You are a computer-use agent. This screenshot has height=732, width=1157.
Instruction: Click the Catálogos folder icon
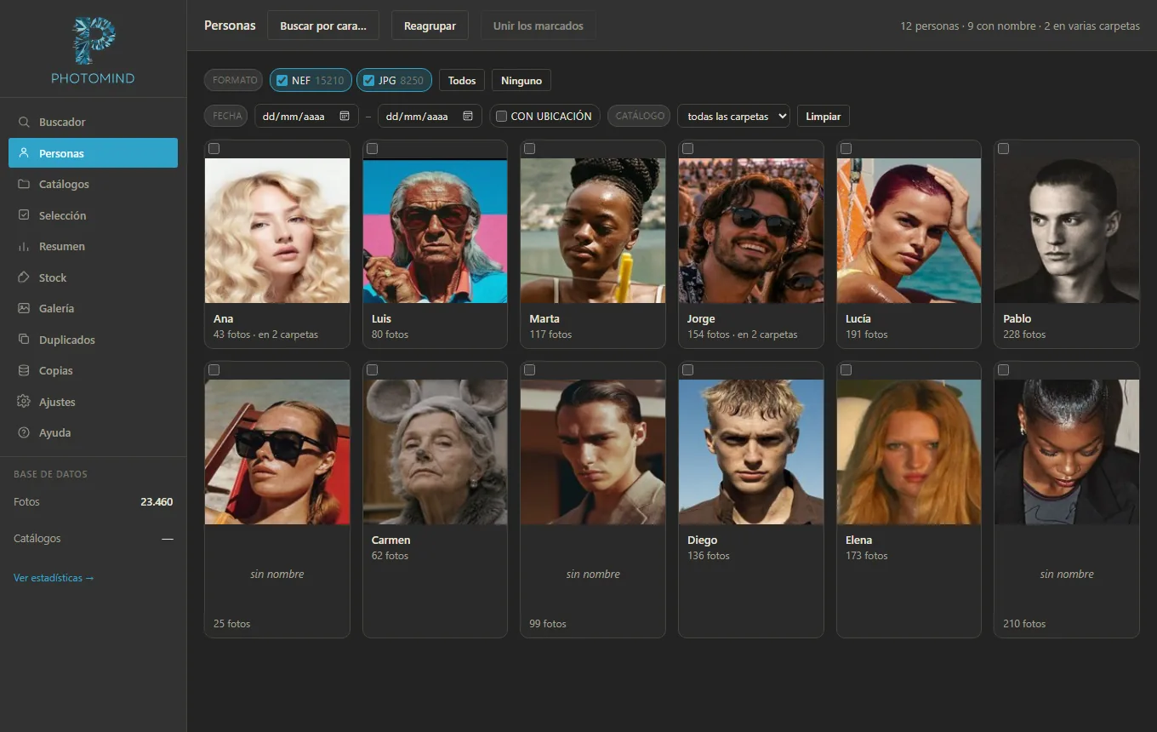pos(24,184)
